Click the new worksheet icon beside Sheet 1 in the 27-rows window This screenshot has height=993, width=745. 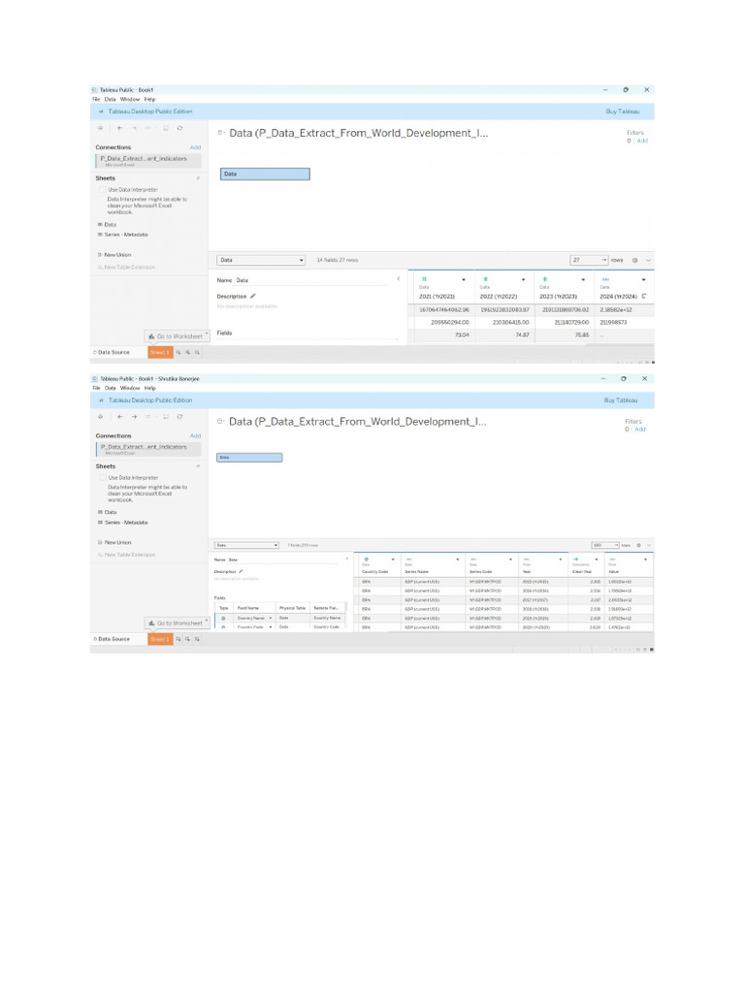(178, 352)
